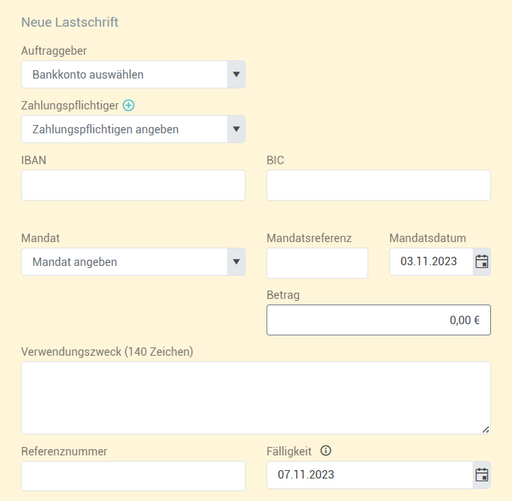This screenshot has height=501, width=512.
Task: Expand the Zahlungspflichtiger dropdown arrow
Action: pos(236,129)
